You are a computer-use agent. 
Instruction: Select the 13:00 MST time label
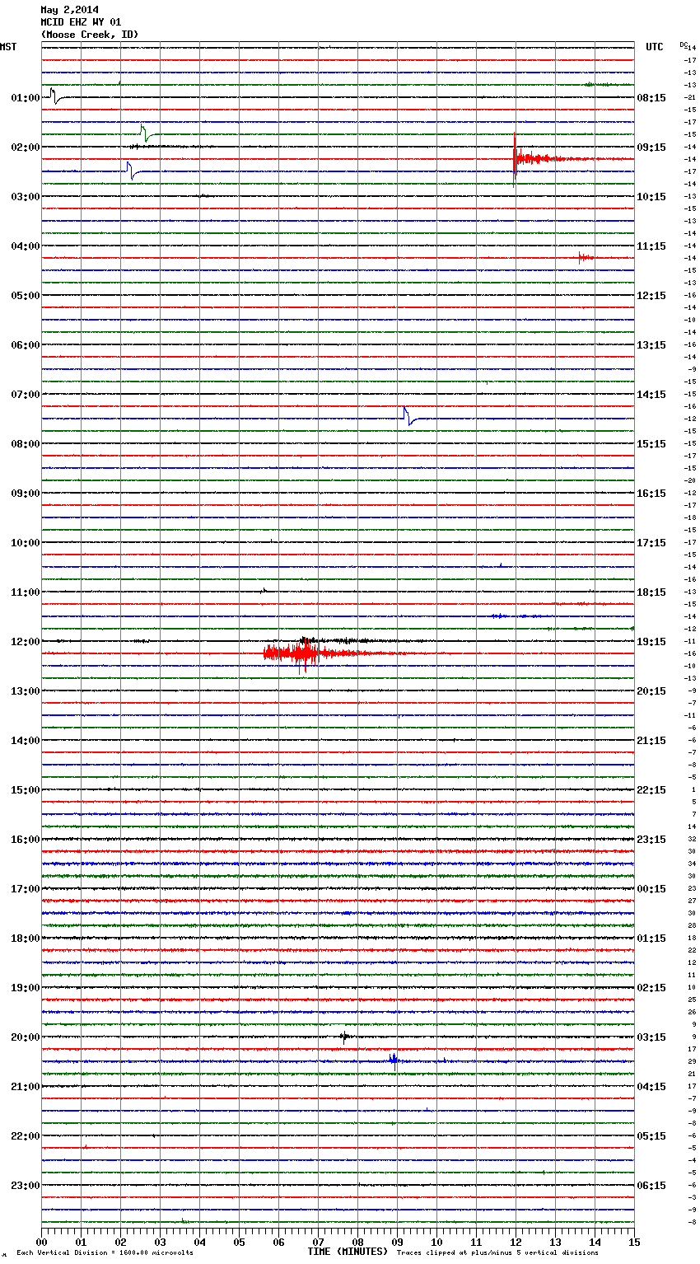pos(25,691)
